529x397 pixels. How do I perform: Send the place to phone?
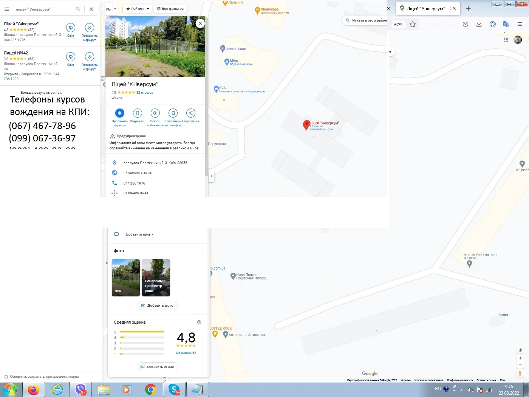(x=173, y=113)
